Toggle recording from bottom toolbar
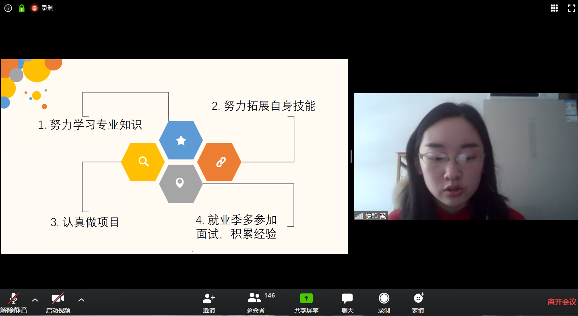The image size is (578, 316). point(384,302)
